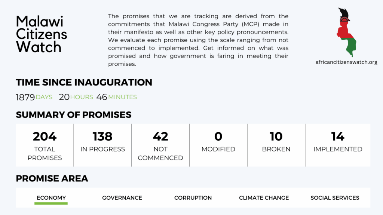Select the 42 Not Commenced card

160,145
